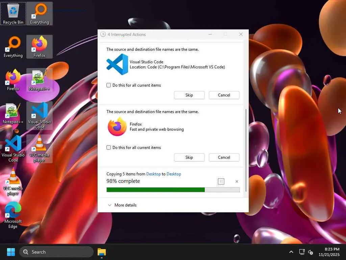Minimize the Interrupted Actions dialog
This screenshot has width=346, height=260.
(x=210, y=34)
